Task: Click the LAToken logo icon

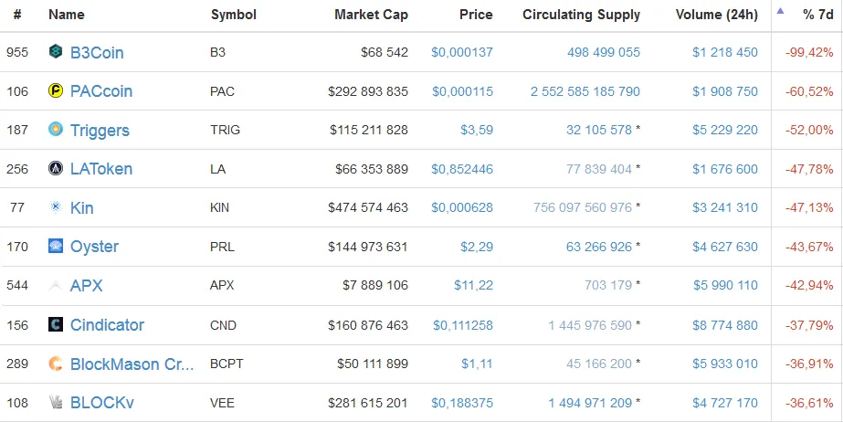Action: point(56,168)
